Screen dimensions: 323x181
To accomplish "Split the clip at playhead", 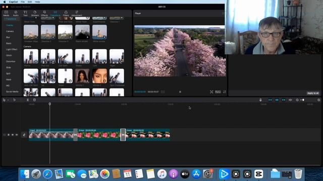I will pos(28,100).
